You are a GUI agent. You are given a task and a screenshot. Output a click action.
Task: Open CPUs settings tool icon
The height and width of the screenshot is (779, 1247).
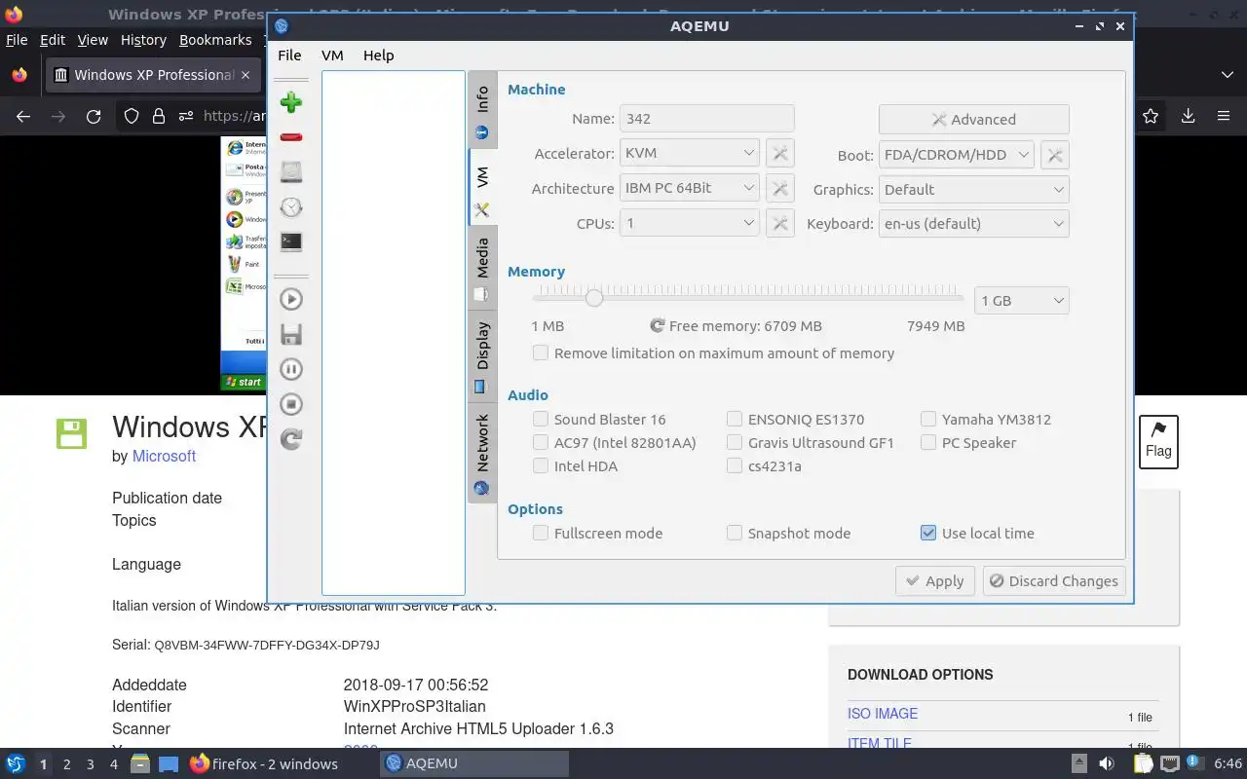[x=779, y=224]
